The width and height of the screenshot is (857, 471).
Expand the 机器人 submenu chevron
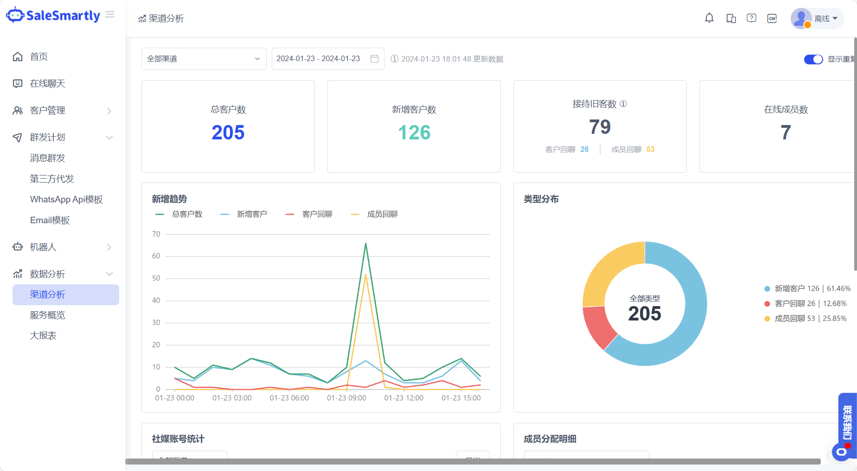pos(109,247)
